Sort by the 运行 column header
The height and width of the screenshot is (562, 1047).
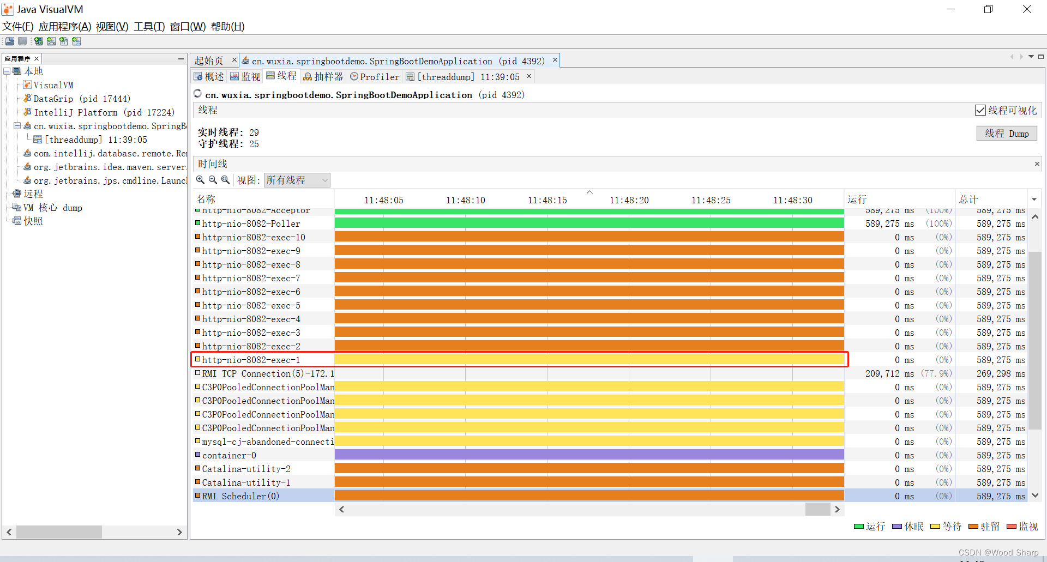[900, 200]
